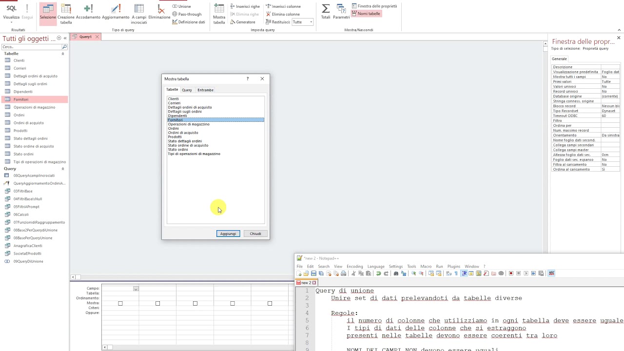Viewport: 624px width, 351px height.
Task: Click Redo icon in Notepad++ toolbar
Action: coord(386,273)
